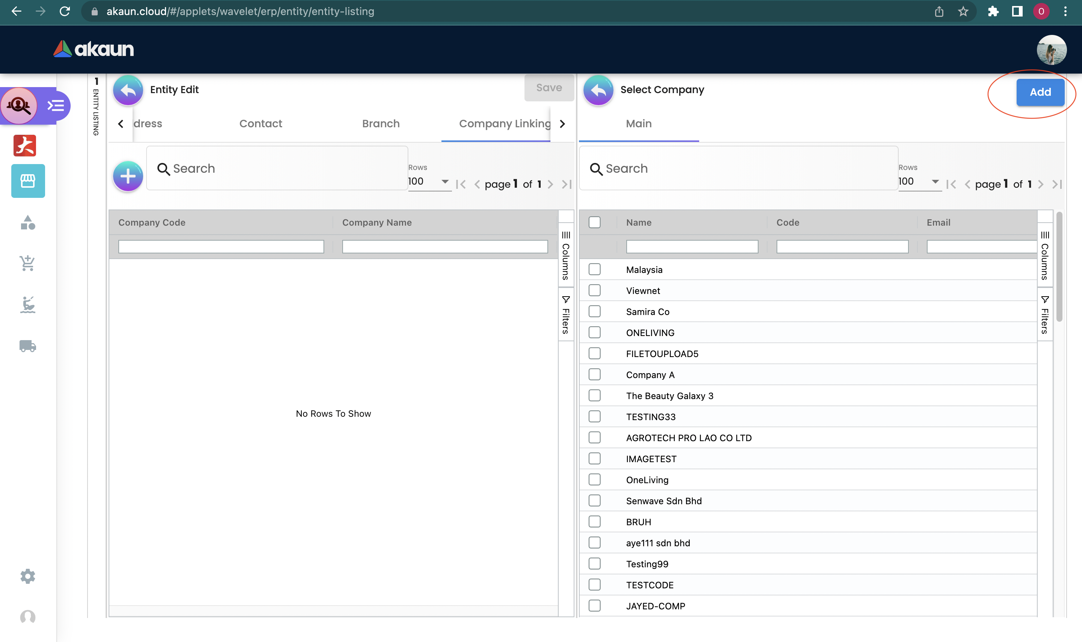1082x642 pixels.
Task: Bookmark page with the star icon
Action: pos(963,12)
